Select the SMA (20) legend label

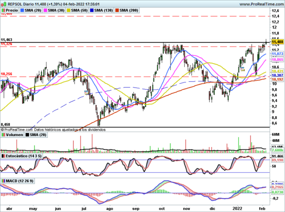[x=33, y=10]
